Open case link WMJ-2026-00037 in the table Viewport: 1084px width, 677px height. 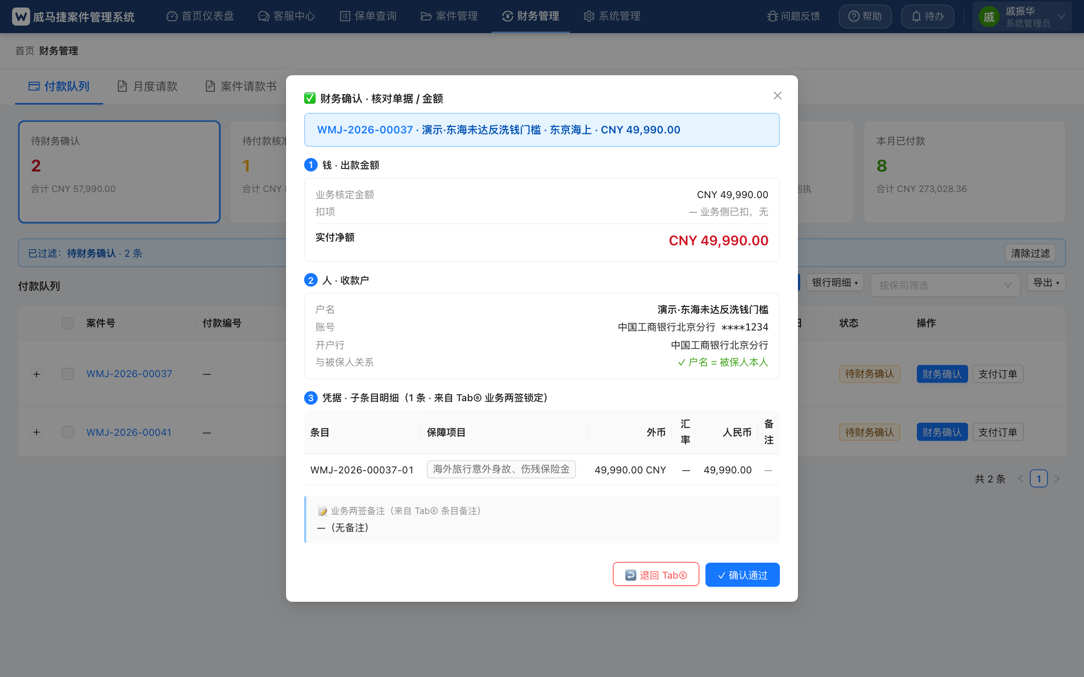(x=129, y=374)
